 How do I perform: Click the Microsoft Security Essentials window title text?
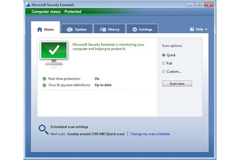tap(53, 5)
